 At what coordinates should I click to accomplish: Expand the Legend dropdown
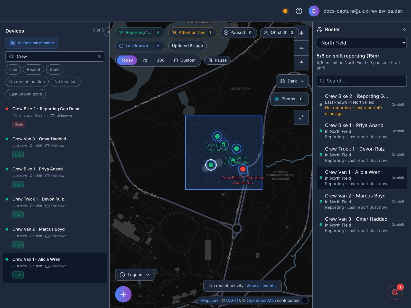pos(135,275)
